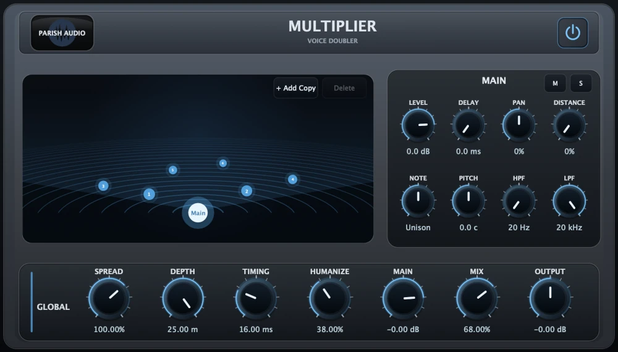Click the HPF knob
Image resolution: width=618 pixels, height=352 pixels.
[x=519, y=201]
